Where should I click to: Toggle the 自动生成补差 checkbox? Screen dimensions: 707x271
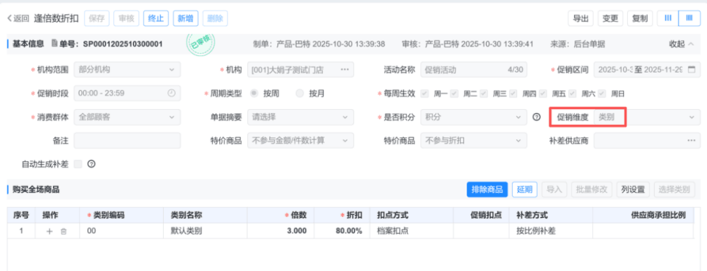pos(78,164)
